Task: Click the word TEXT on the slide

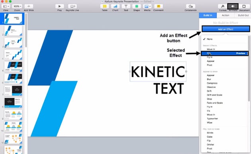Action: tap(169, 89)
